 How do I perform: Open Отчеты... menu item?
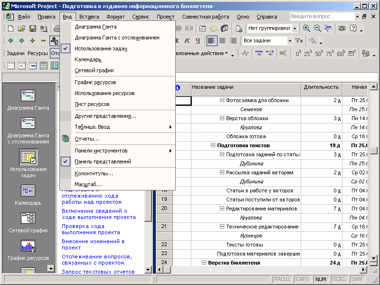click(117, 139)
